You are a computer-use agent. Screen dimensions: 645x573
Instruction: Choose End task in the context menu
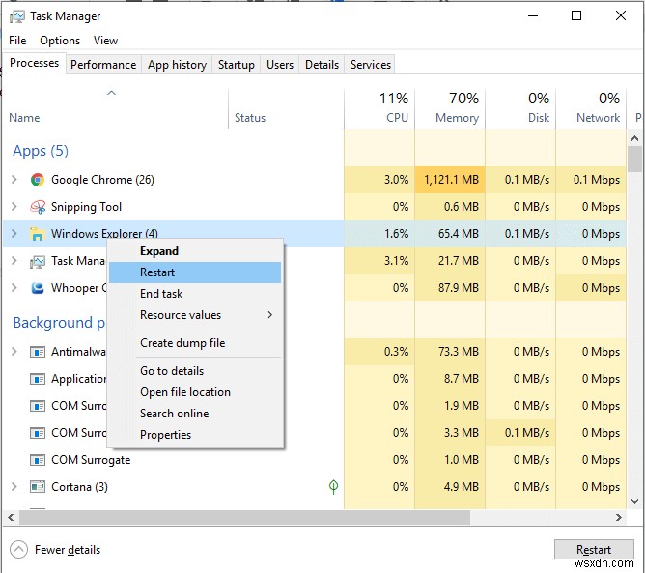point(195,294)
